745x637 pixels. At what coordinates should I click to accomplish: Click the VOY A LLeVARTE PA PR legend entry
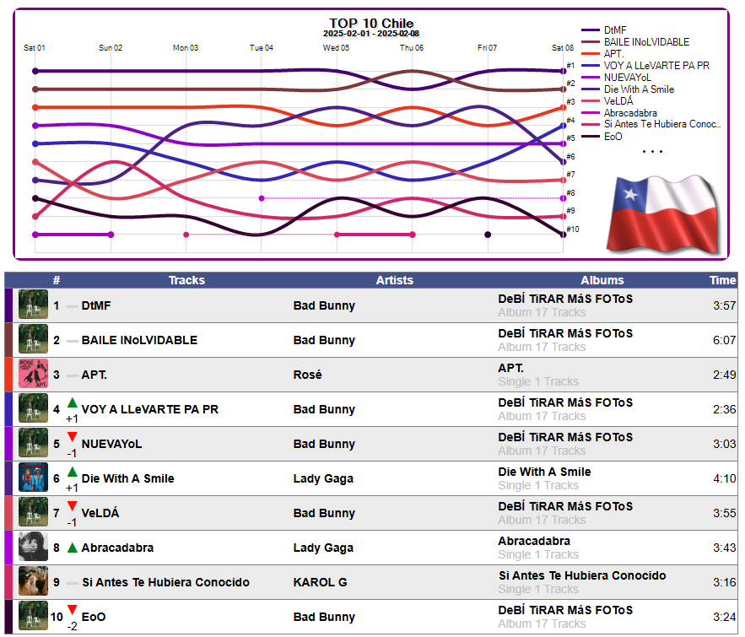(x=645, y=66)
